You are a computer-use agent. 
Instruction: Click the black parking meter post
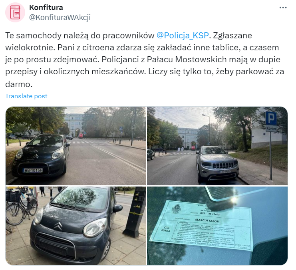pyautogui.click(x=135, y=212)
